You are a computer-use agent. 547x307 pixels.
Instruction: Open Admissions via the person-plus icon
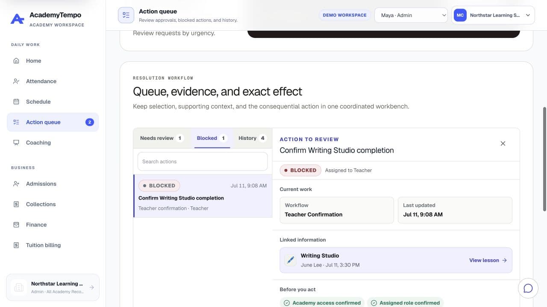(x=16, y=184)
